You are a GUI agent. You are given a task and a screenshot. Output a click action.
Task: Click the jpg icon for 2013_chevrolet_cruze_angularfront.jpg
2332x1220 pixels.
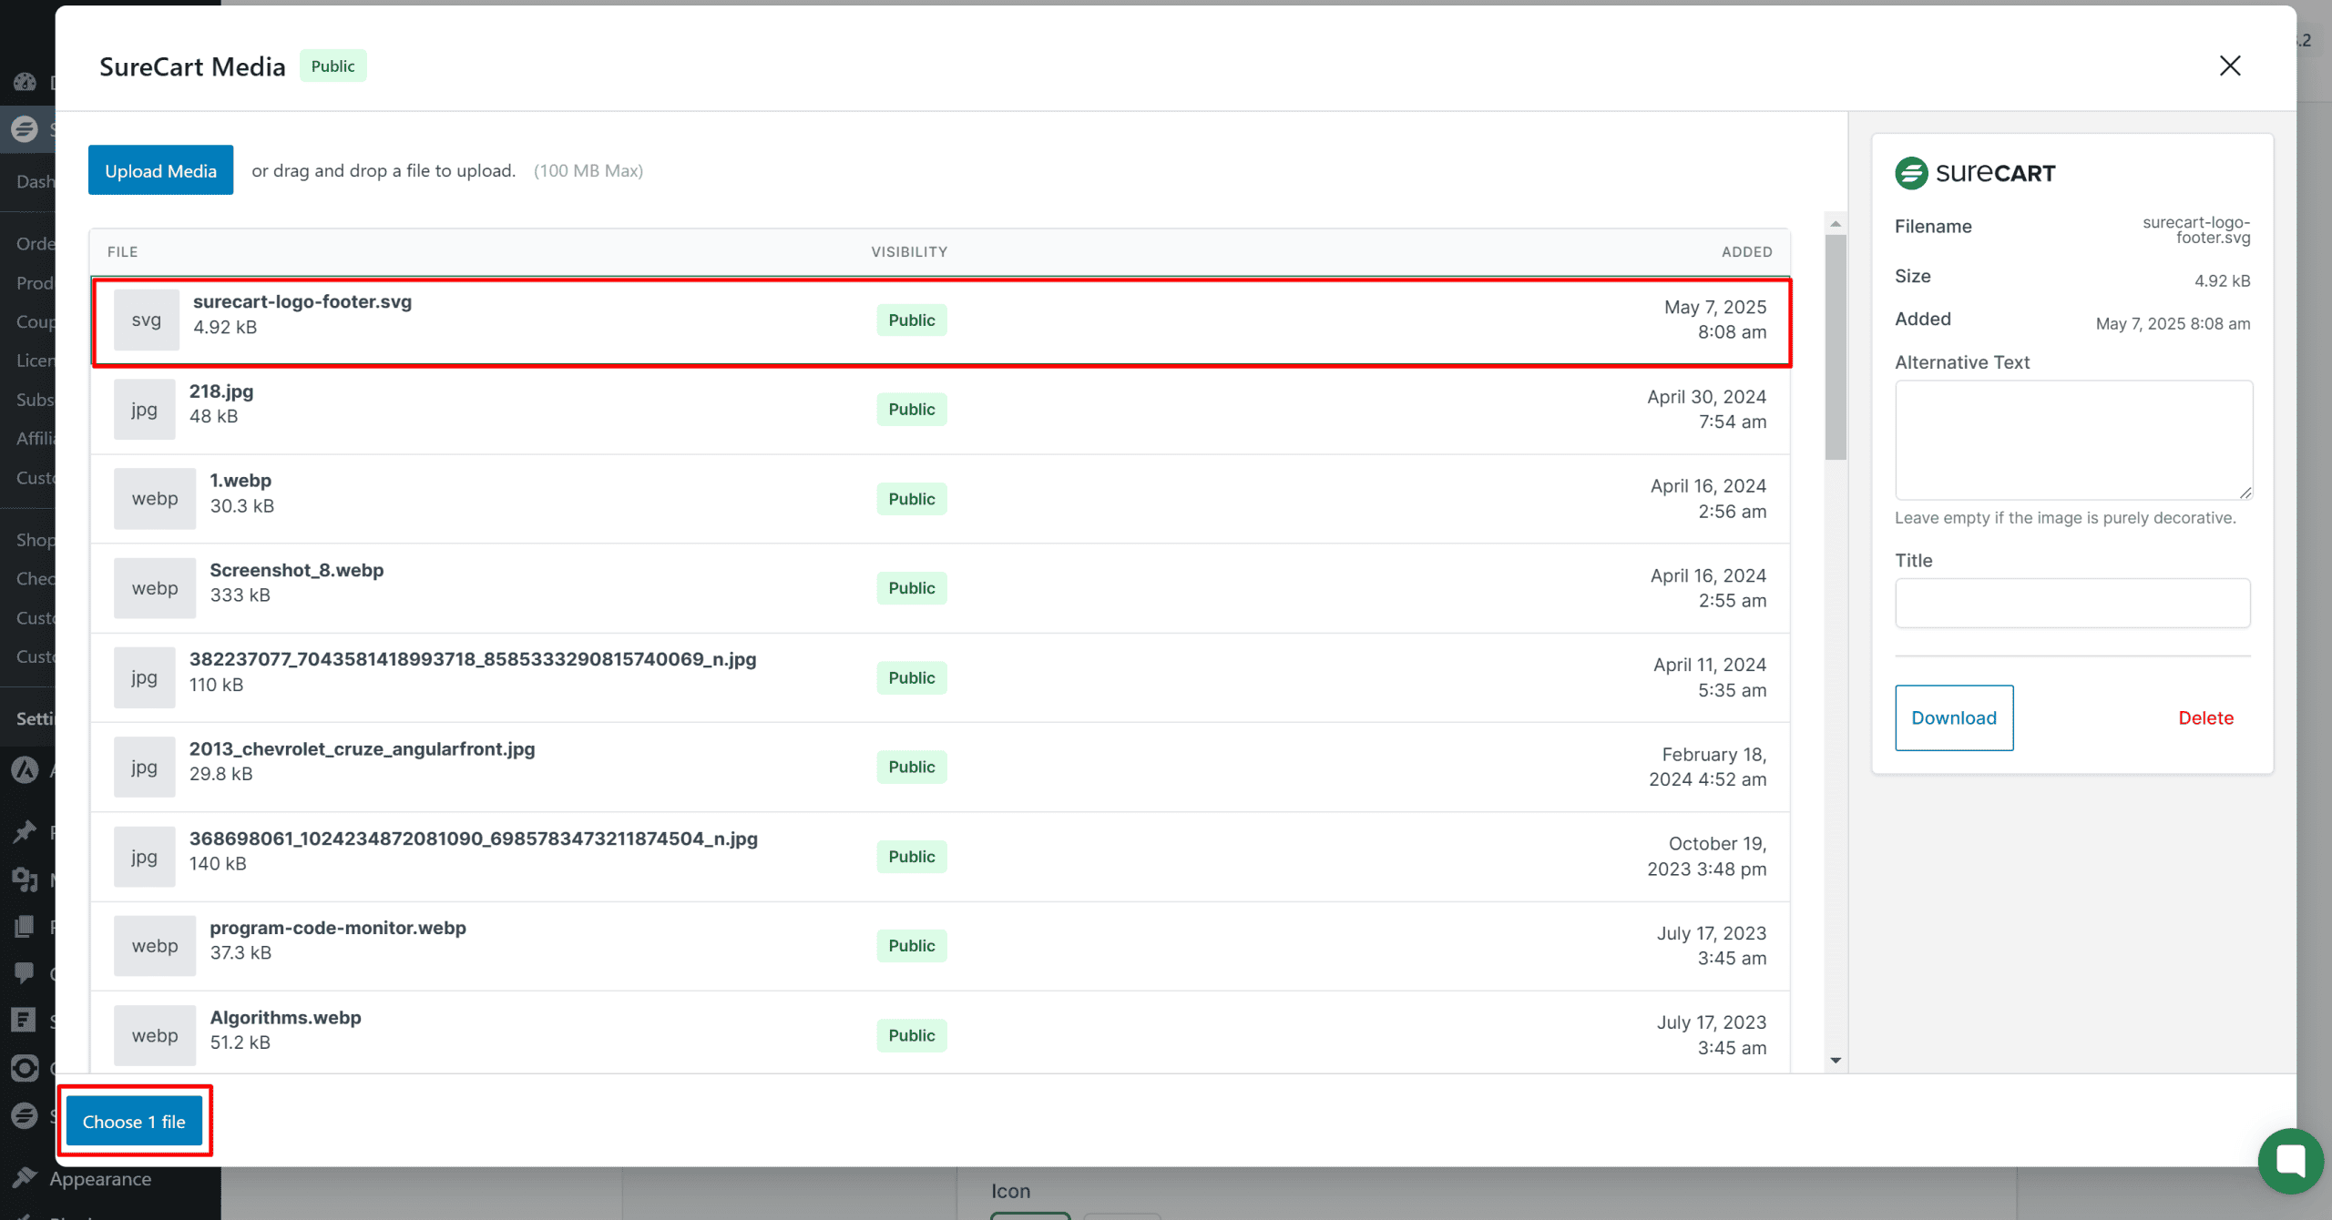144,768
